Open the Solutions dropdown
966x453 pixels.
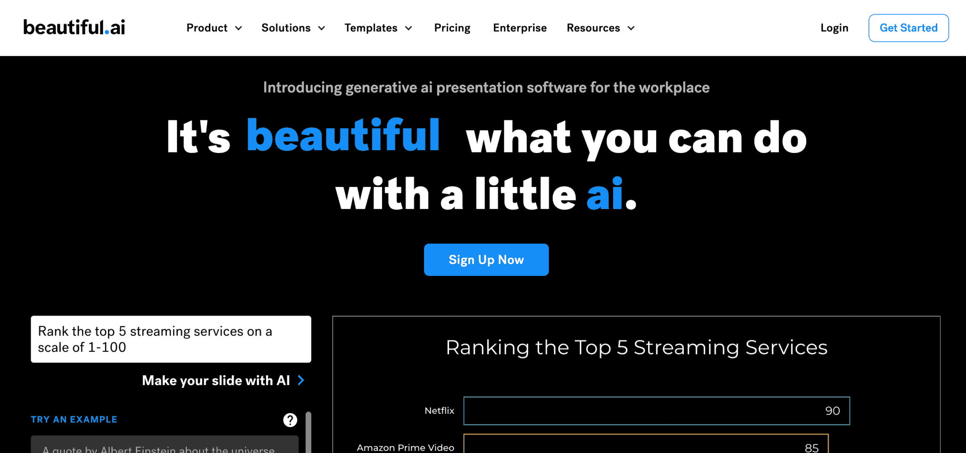[292, 28]
